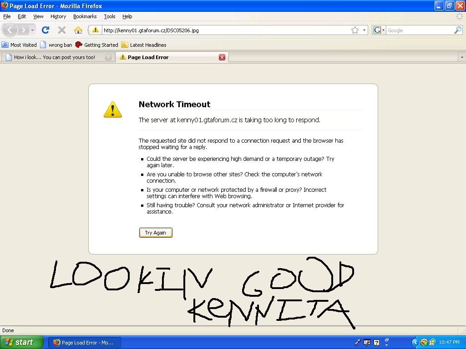
Task: Reload the current page
Action: 46,30
